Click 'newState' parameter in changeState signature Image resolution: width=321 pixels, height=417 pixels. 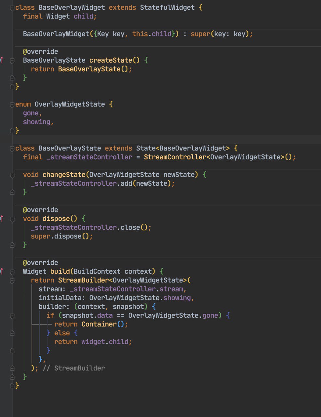[179, 175]
